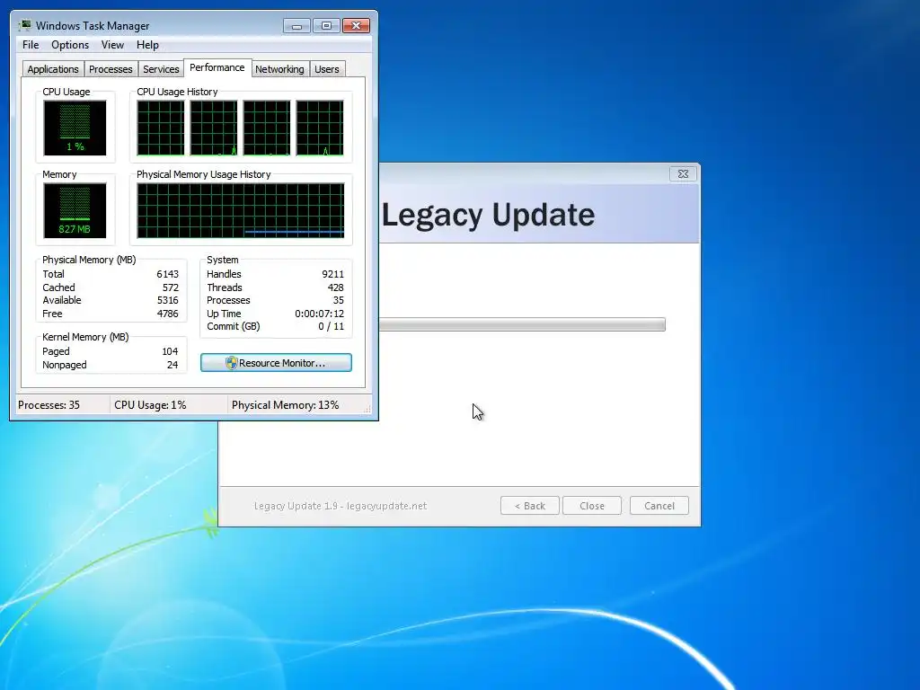Minimize the Task Manager window
The width and height of the screenshot is (920, 690).
click(x=296, y=26)
